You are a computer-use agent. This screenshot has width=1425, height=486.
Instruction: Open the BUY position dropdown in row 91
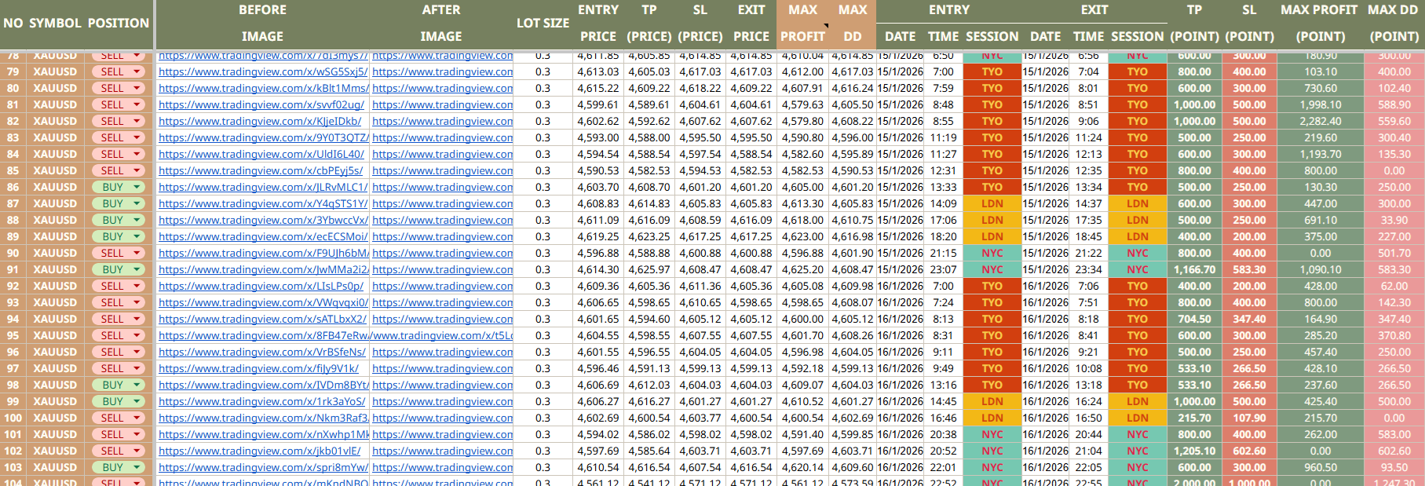pos(137,269)
